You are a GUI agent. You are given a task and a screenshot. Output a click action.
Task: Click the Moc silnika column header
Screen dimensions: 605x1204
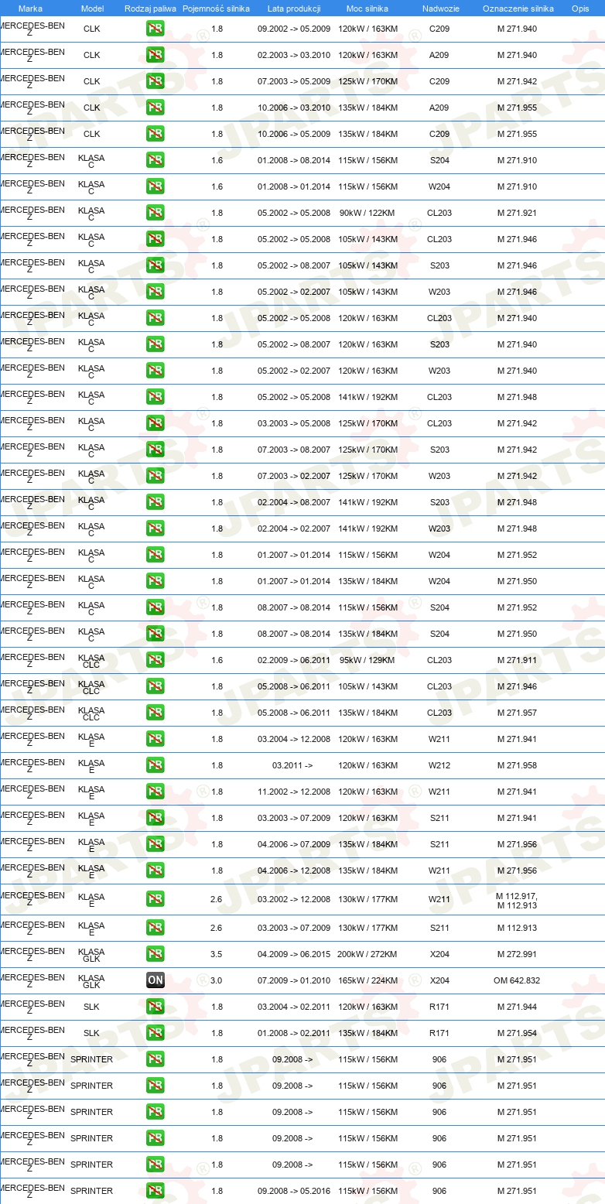(367, 9)
